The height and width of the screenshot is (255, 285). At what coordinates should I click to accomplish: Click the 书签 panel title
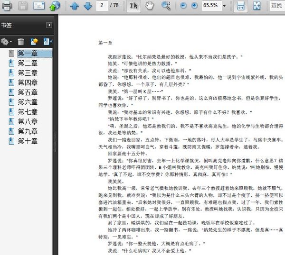(6, 25)
